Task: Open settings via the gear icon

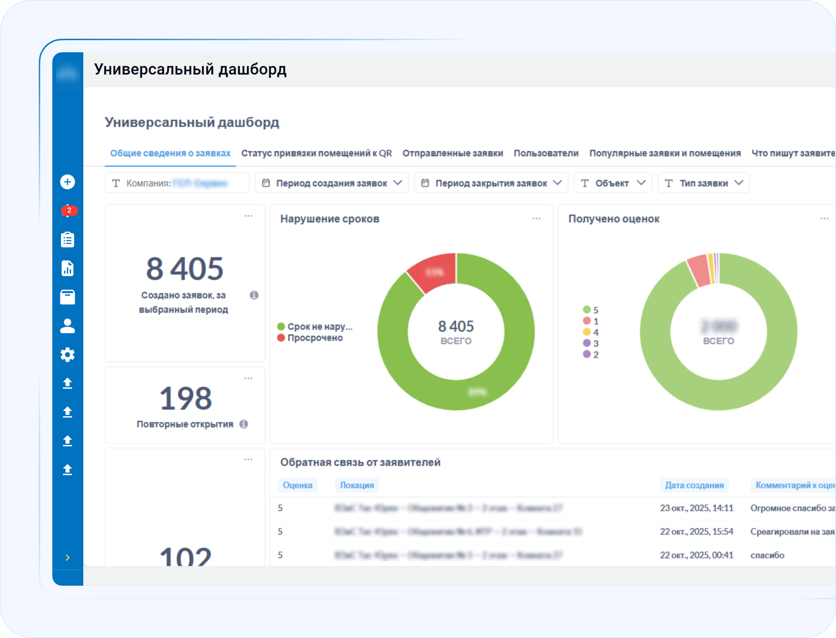Action: (x=68, y=355)
